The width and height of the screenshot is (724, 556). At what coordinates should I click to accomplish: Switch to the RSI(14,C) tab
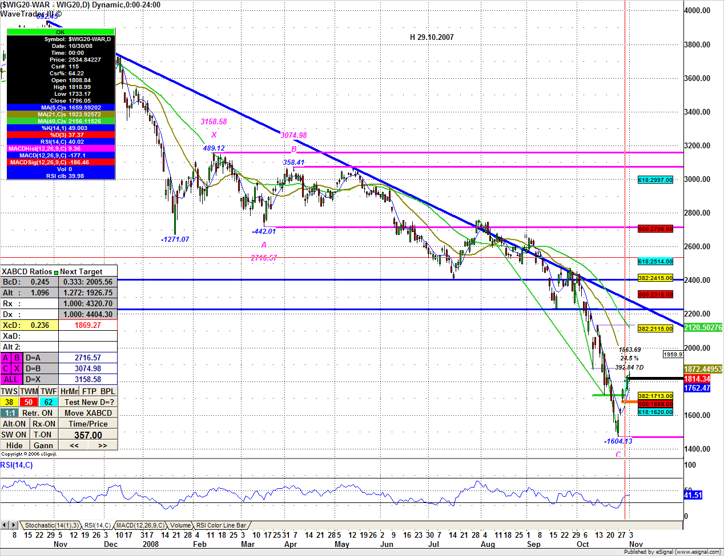pos(97,525)
